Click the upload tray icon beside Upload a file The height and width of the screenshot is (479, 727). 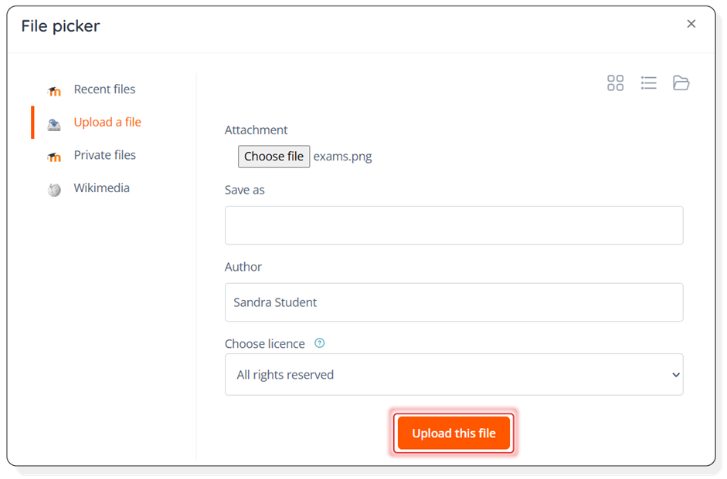[53, 122]
